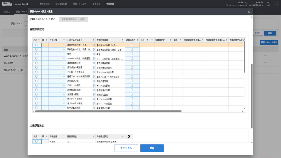Check 利用 for 点呼の遵守率 row
Image resolution: width=281 pixels, height=158 pixels.
click(x=36, y=81)
